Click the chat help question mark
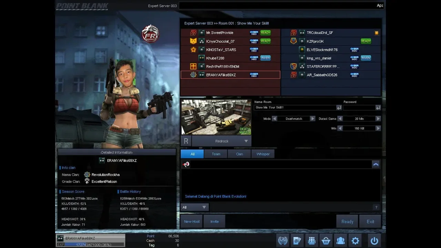Viewport: 441px width, 248px height. click(376, 207)
